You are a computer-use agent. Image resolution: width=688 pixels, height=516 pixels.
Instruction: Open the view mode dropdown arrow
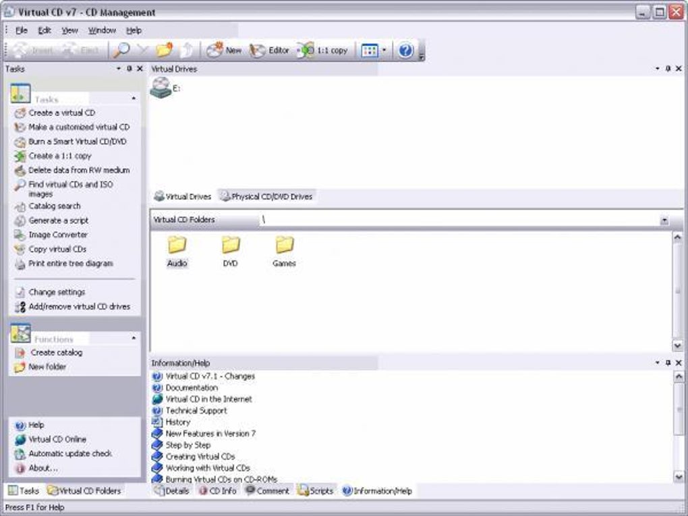coord(384,50)
